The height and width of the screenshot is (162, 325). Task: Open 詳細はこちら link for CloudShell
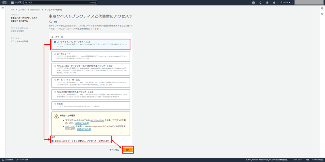(81, 123)
